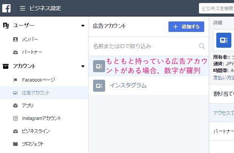Click the インスタグラム ad account icon
Viewport: 234px width, 153px height.
[x=99, y=86]
